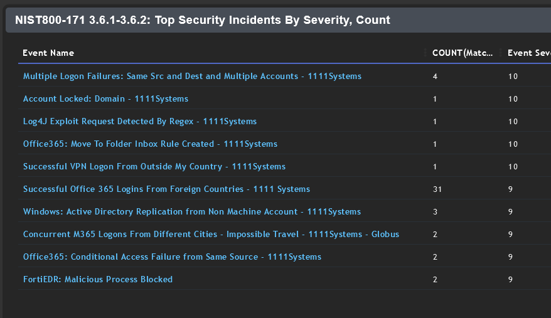Image resolution: width=551 pixels, height=318 pixels.
Task: Sort by the COUNT(Matc... column header
Action: click(x=463, y=53)
